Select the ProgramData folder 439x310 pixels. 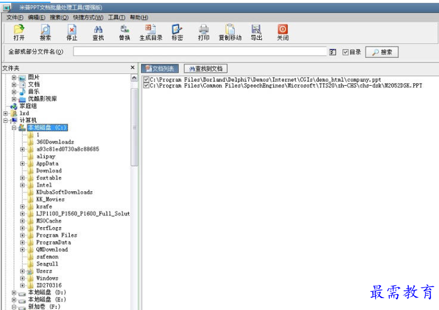pos(53,242)
